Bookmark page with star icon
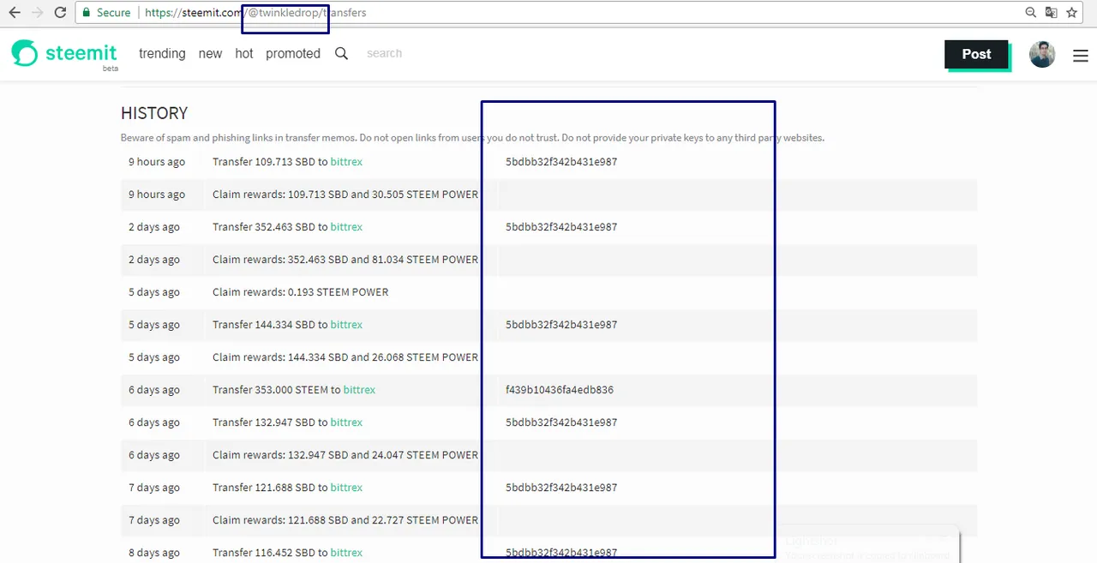This screenshot has width=1097, height=563. (1071, 13)
